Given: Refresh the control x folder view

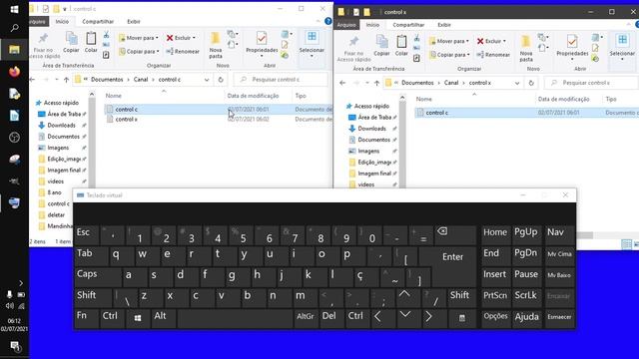Looking at the screenshot, I should pos(531,83).
